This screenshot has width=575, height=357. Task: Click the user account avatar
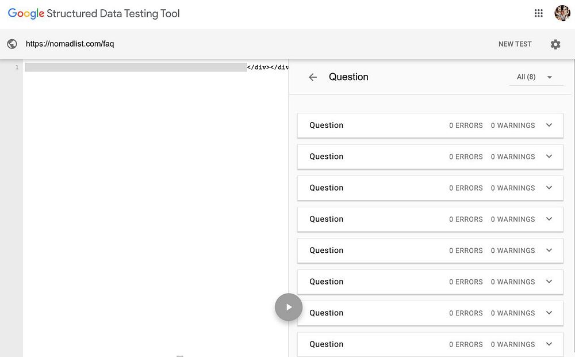pyautogui.click(x=562, y=13)
